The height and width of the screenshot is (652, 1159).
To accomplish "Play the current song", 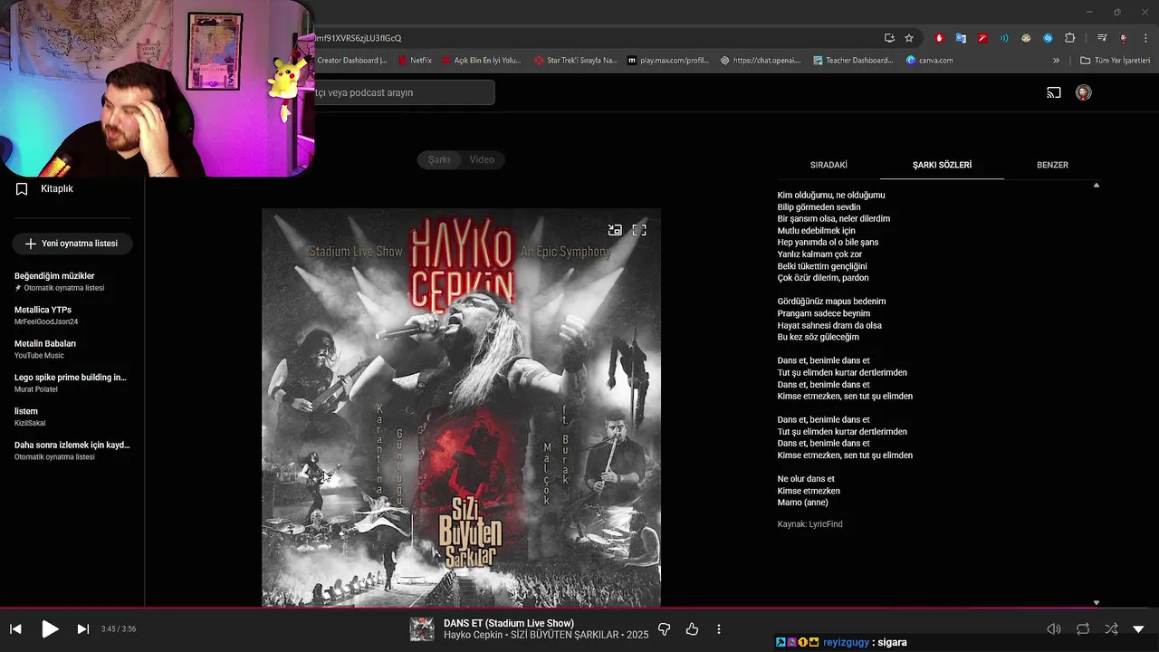I will pos(50,628).
